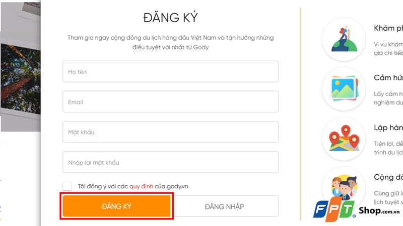403x226 pixels.
Task: Click the "Khám ph" heading text
Action: 388,29
